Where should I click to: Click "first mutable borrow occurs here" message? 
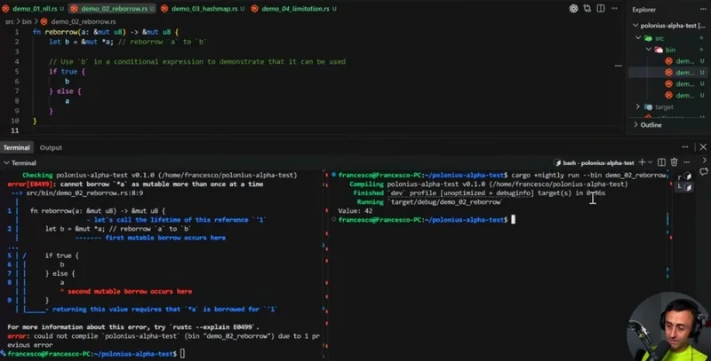click(165, 238)
